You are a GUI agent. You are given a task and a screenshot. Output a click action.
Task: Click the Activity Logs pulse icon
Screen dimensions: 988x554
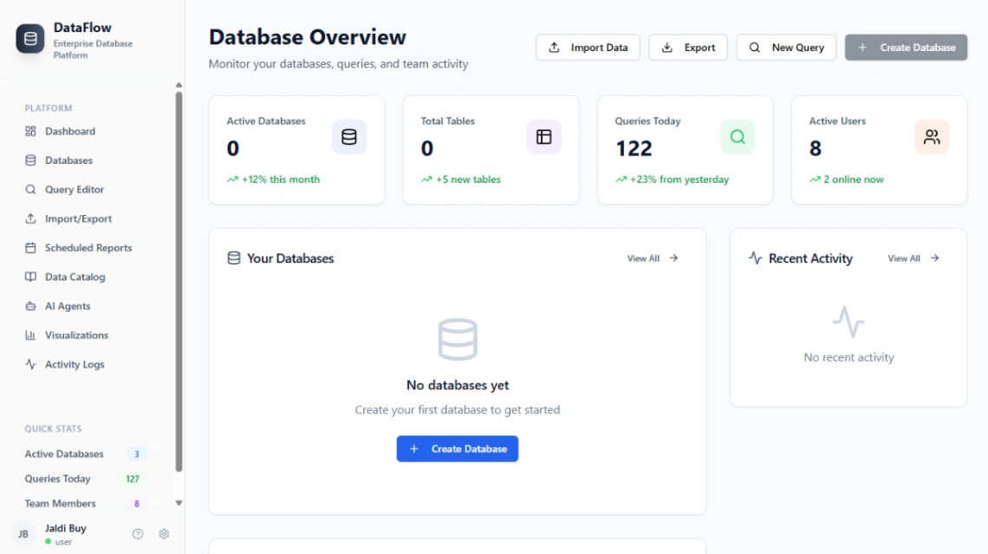[x=30, y=364]
